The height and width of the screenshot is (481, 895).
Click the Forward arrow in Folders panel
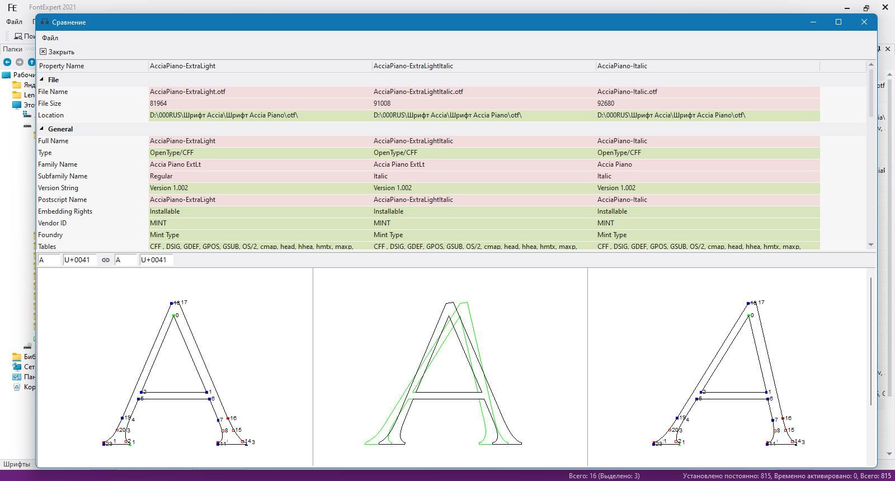[x=20, y=62]
